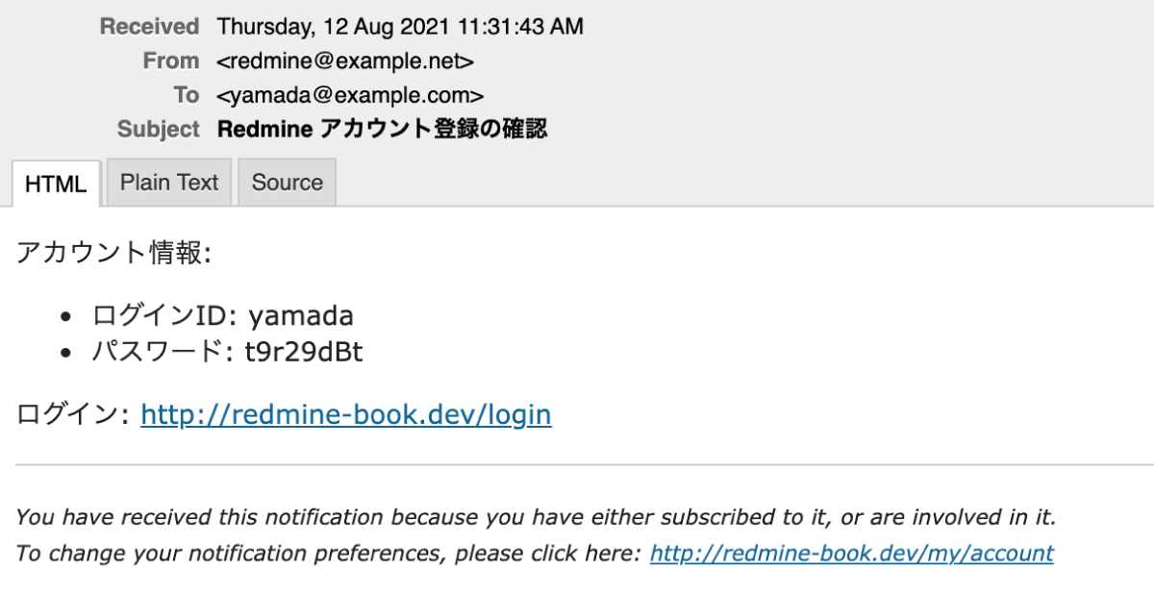Click the Received header label
The height and width of the screenshot is (595, 1154).
pos(149,26)
